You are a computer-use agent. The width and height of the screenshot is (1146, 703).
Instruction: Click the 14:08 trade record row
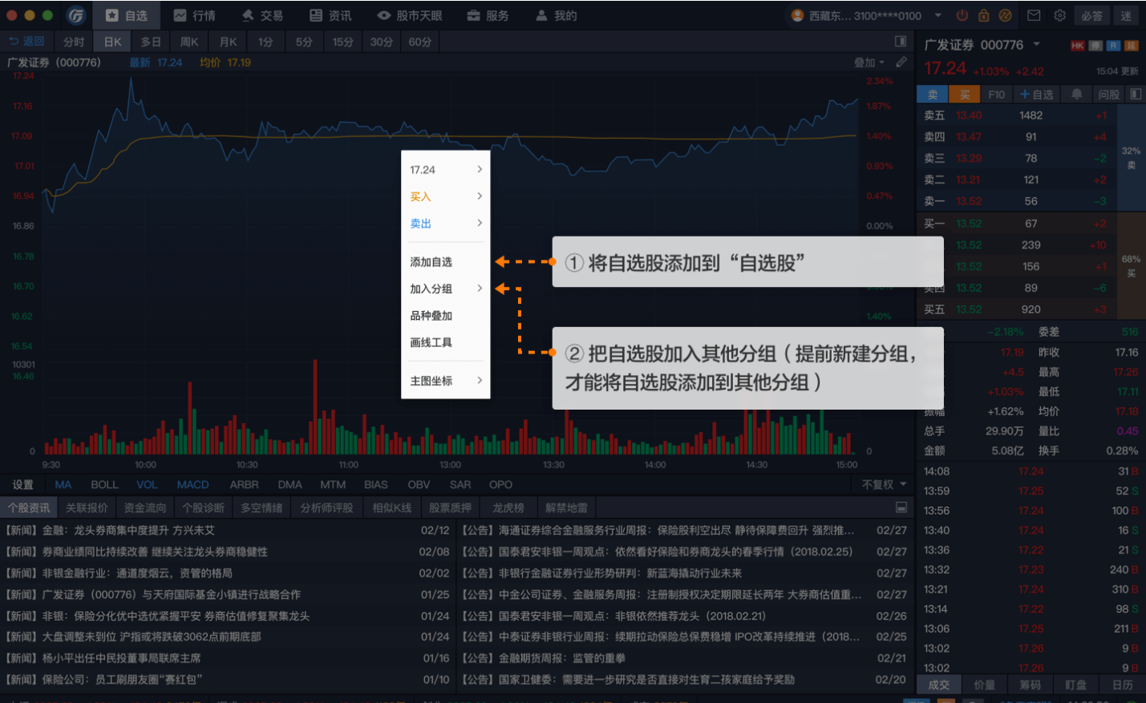[1031, 471]
